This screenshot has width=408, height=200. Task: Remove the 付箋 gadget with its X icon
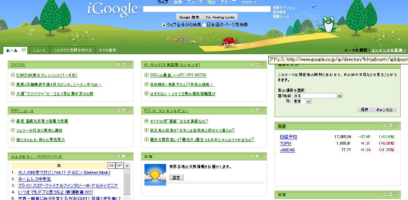[x=396, y=194]
